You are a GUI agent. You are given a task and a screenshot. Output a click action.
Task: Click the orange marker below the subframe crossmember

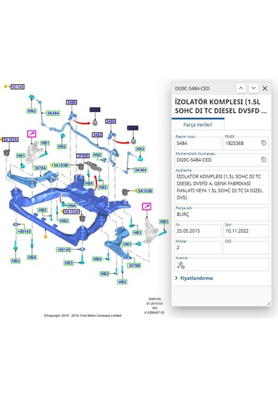[45, 237]
